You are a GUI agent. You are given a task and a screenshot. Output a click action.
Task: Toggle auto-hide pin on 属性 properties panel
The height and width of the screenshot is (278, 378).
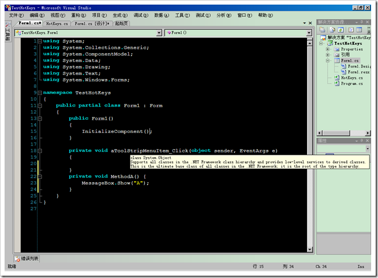361,140
